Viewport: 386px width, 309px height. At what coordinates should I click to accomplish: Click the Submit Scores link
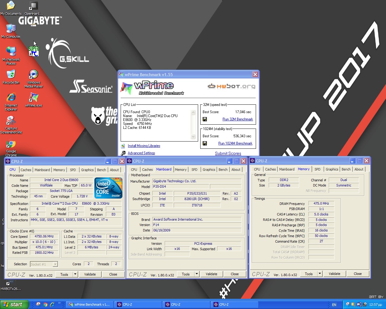coord(228,153)
